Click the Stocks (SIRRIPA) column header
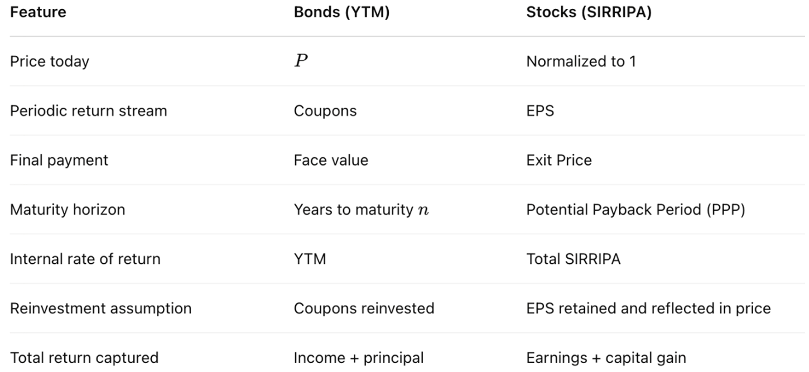Viewport: 809px width, 372px height. 589,13
